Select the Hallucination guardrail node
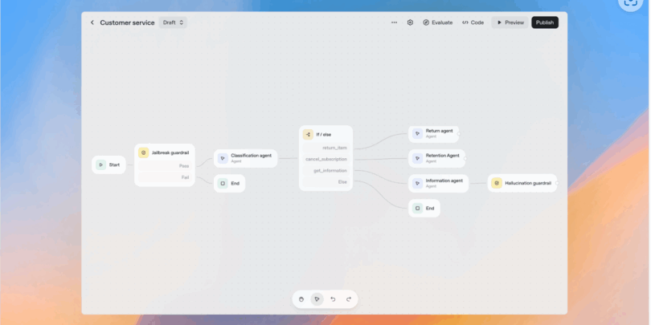This screenshot has height=325, width=651. coord(522,183)
